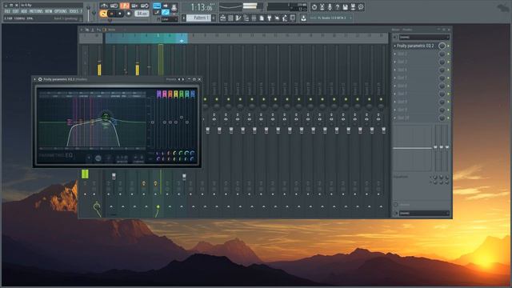Open the question mark help icon
512x288 pixels.
pyautogui.click(x=338, y=7)
